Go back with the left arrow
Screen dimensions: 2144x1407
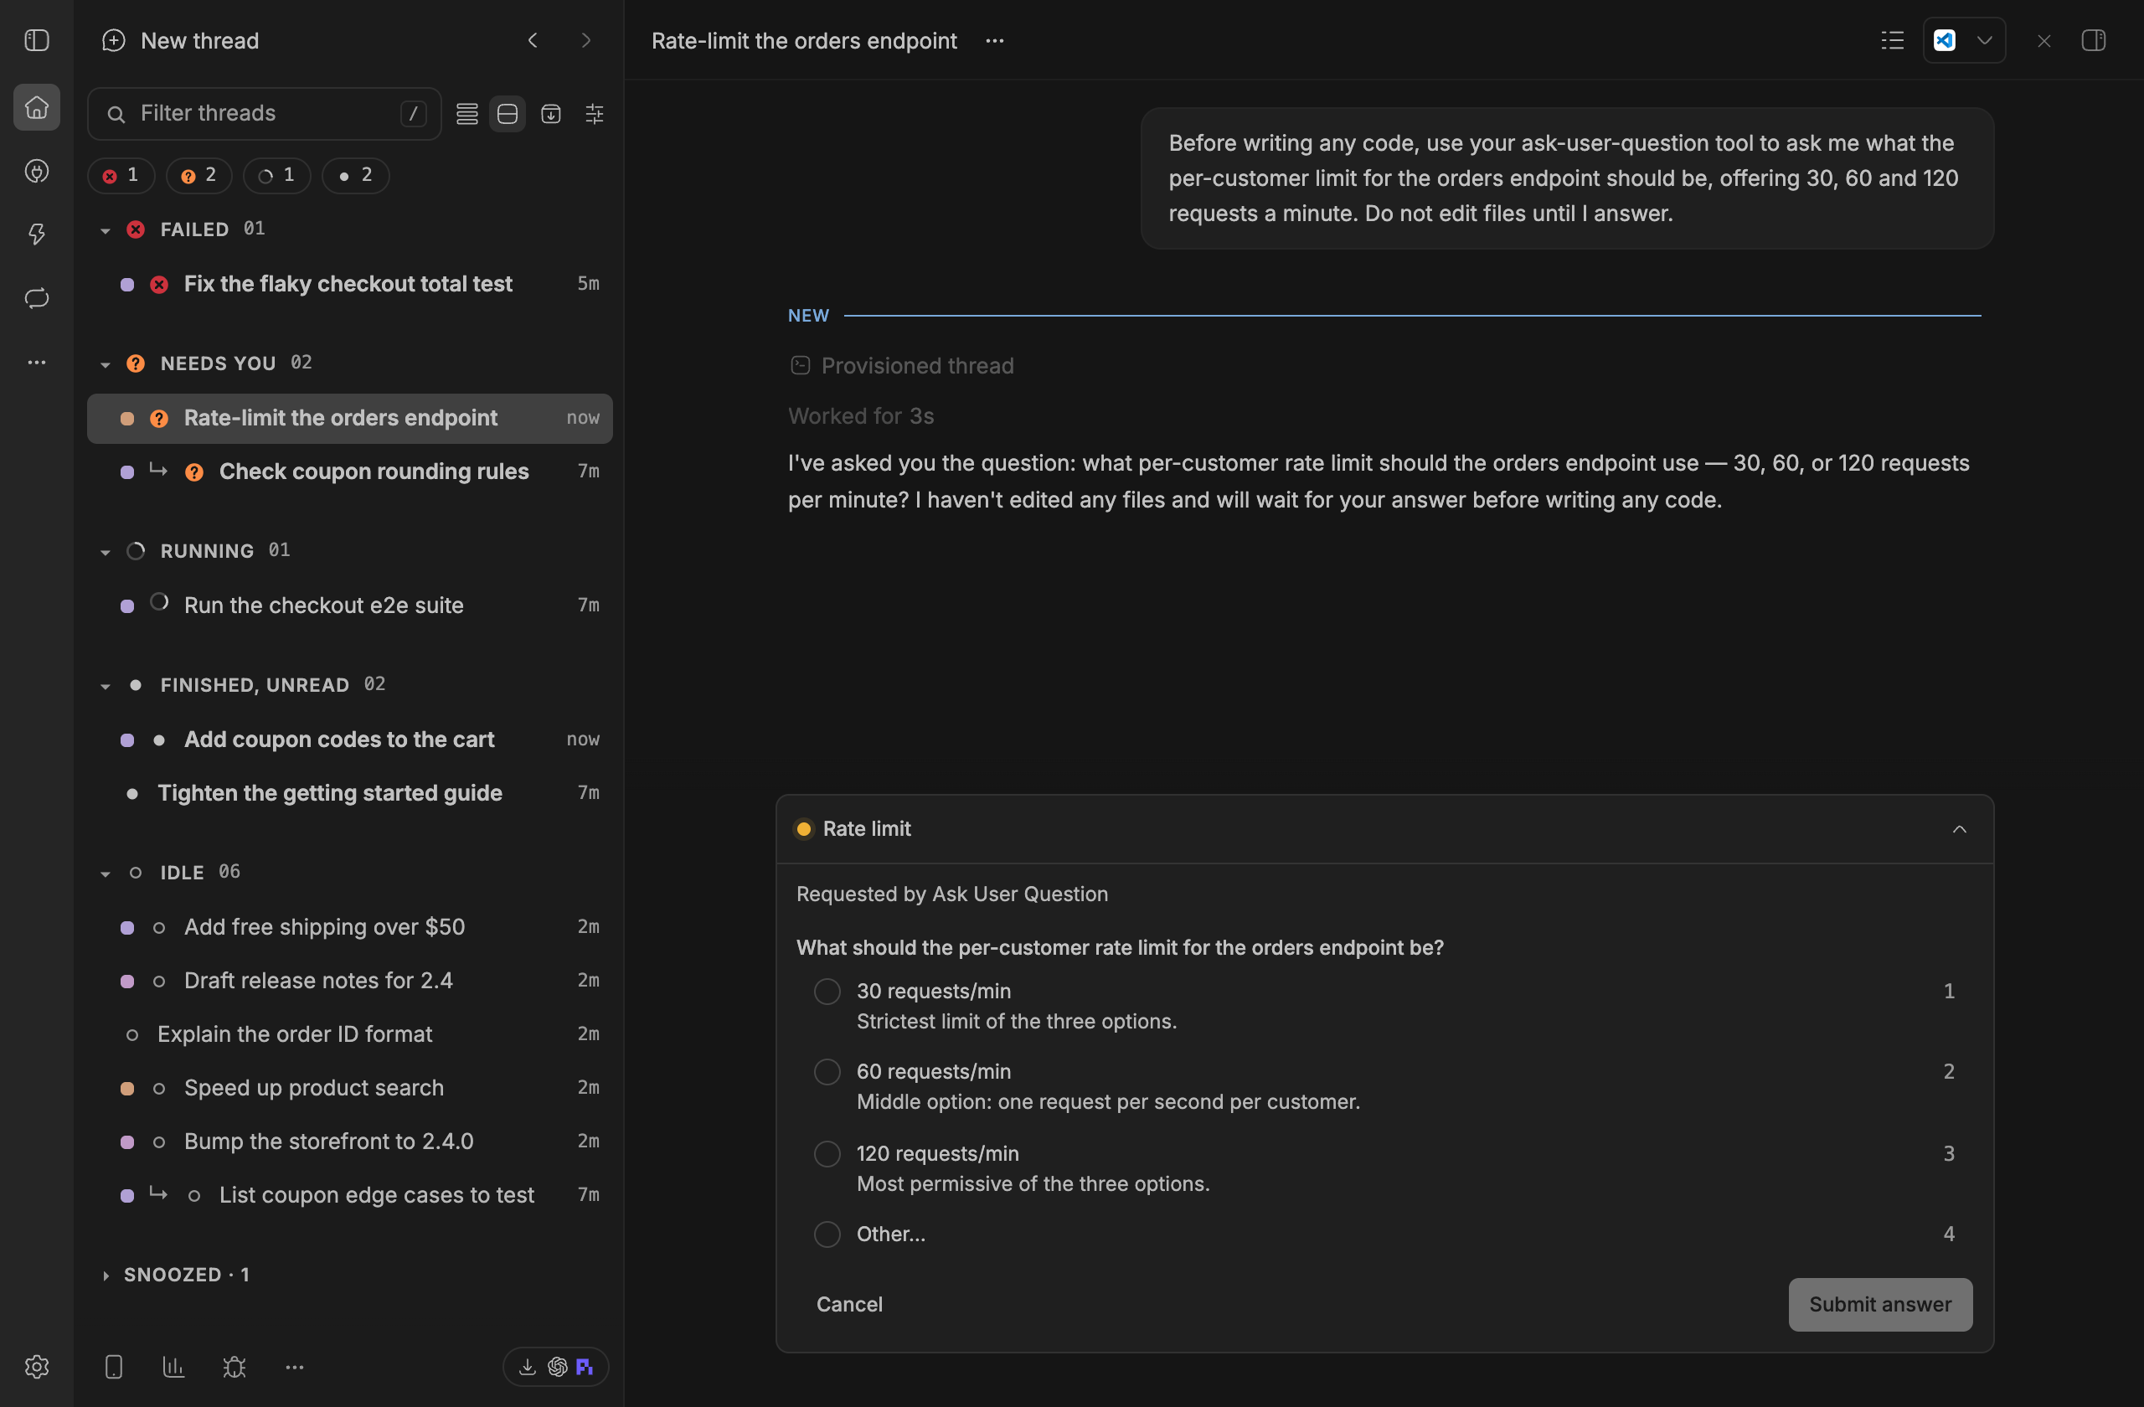pyautogui.click(x=533, y=40)
